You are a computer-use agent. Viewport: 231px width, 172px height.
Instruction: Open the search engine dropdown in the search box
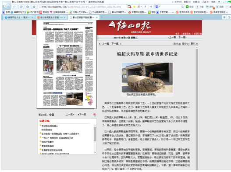[x=158, y=7]
